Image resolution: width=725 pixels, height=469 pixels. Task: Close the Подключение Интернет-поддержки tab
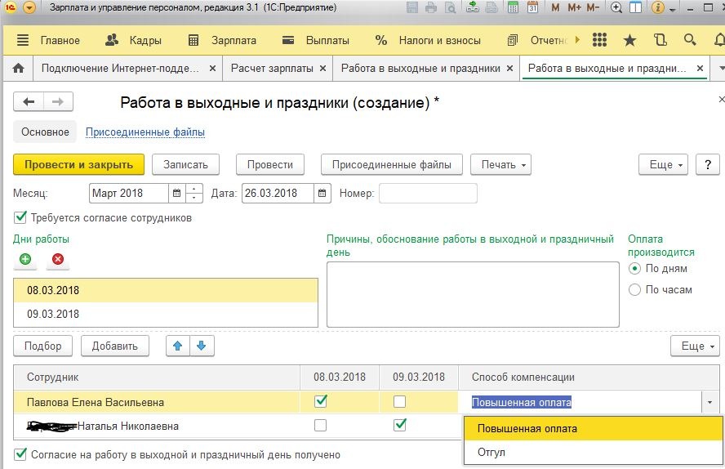(212, 69)
